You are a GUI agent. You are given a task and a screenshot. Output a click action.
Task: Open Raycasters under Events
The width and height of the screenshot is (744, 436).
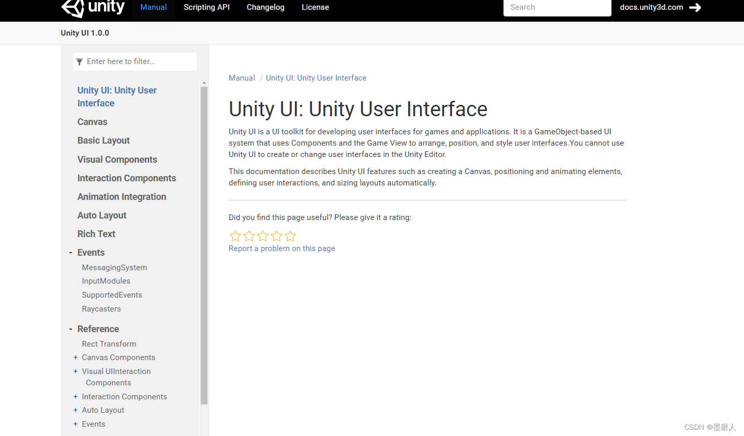point(101,309)
